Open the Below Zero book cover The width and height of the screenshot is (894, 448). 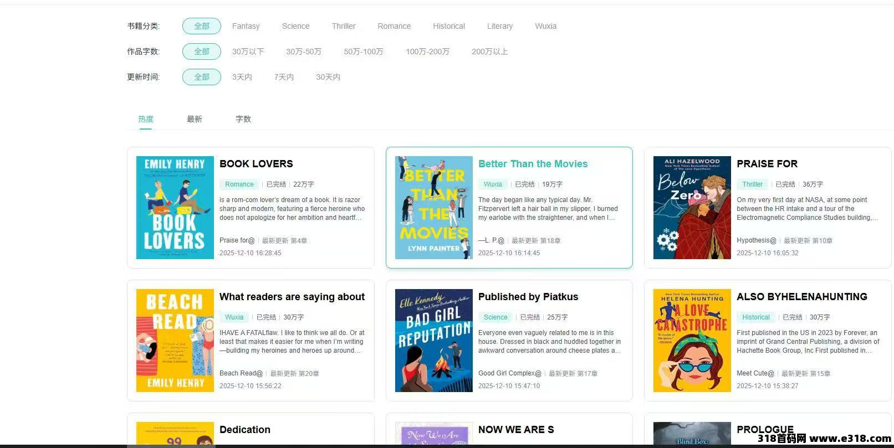tap(692, 207)
